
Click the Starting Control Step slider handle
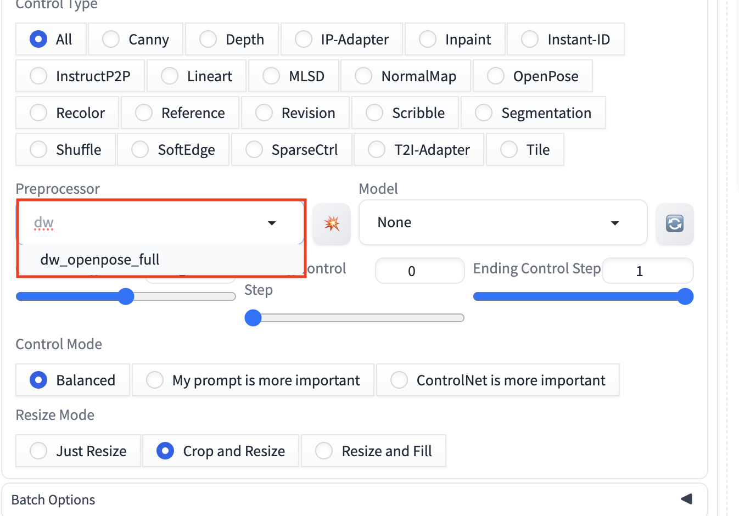point(253,318)
